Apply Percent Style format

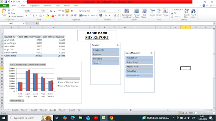pos(106,16)
